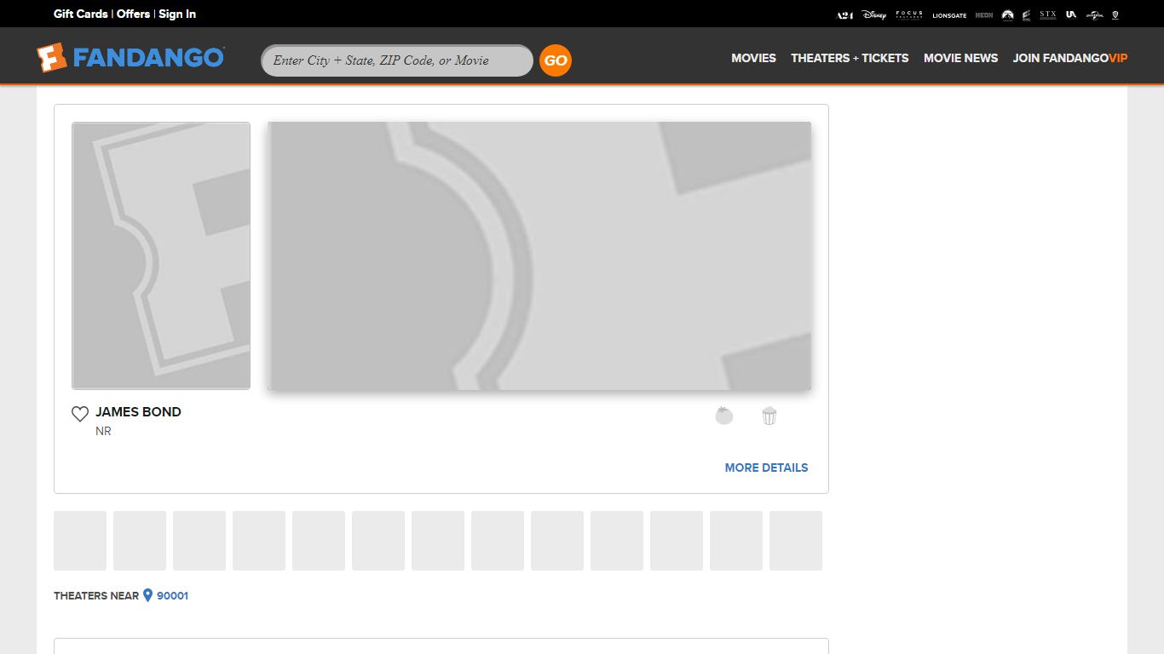Focus the city, ZIP, or movie search field
Image resolution: width=1164 pixels, height=654 pixels.
tap(397, 60)
